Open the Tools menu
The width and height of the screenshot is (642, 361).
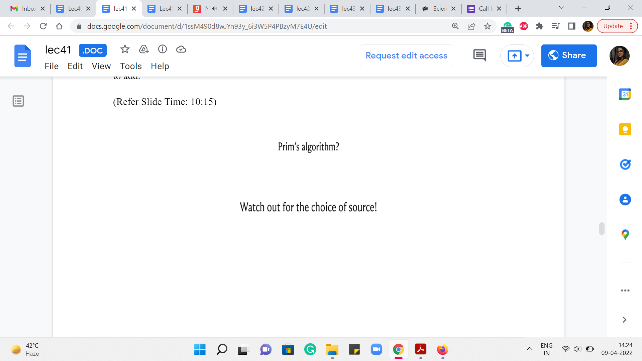coord(131,66)
